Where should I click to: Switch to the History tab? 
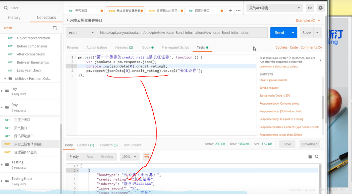tap(14, 17)
